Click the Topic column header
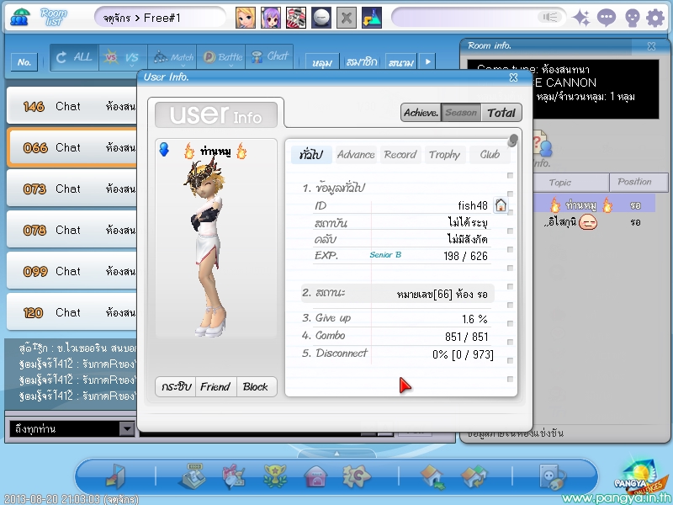Screen dimensions: 673x505 tap(571, 183)
